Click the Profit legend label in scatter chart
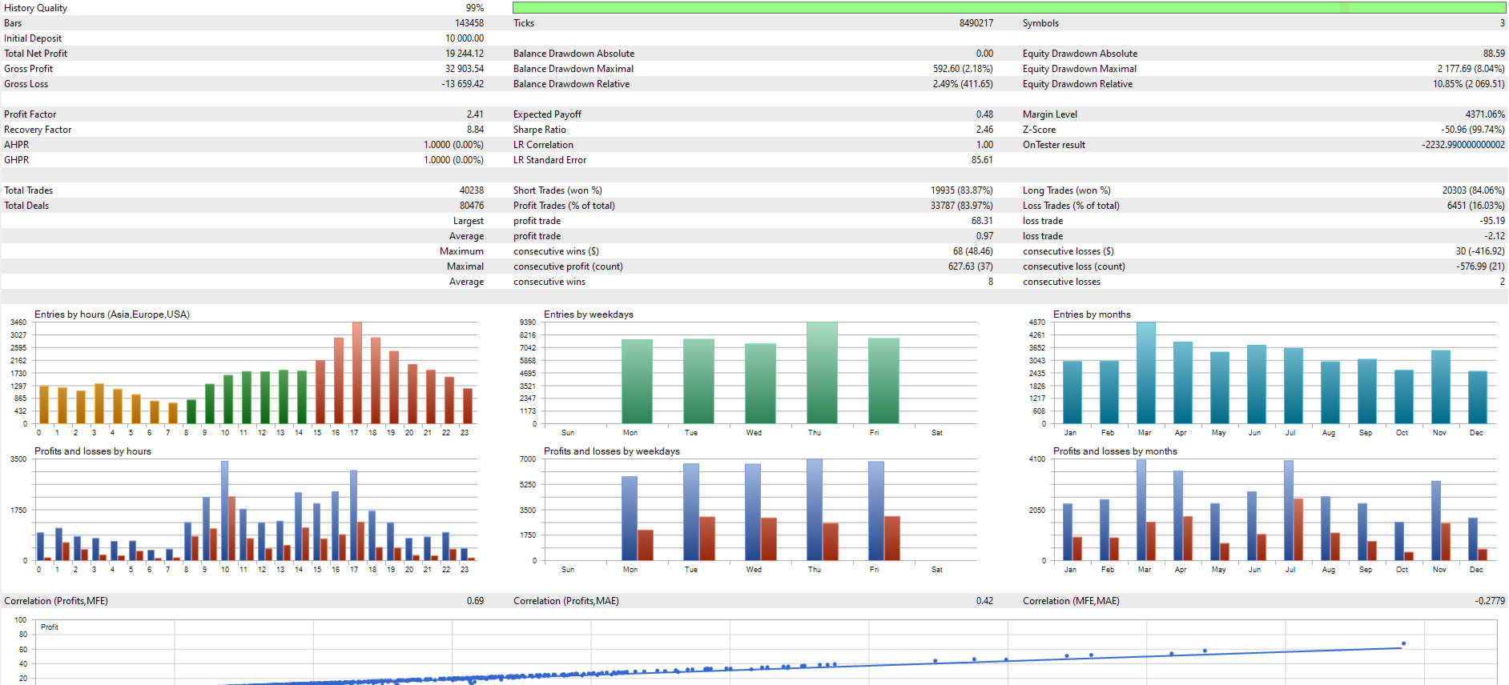The width and height of the screenshot is (1509, 685). (x=50, y=627)
